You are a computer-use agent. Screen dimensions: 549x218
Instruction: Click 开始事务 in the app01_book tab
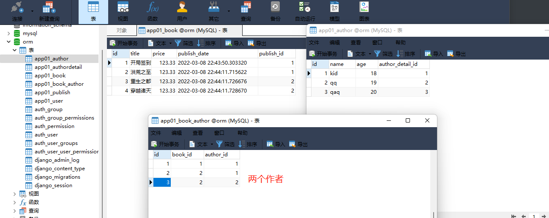click(123, 43)
